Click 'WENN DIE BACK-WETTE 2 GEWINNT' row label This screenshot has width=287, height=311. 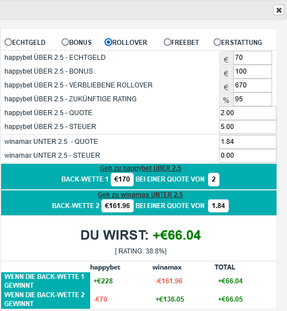click(x=45, y=299)
